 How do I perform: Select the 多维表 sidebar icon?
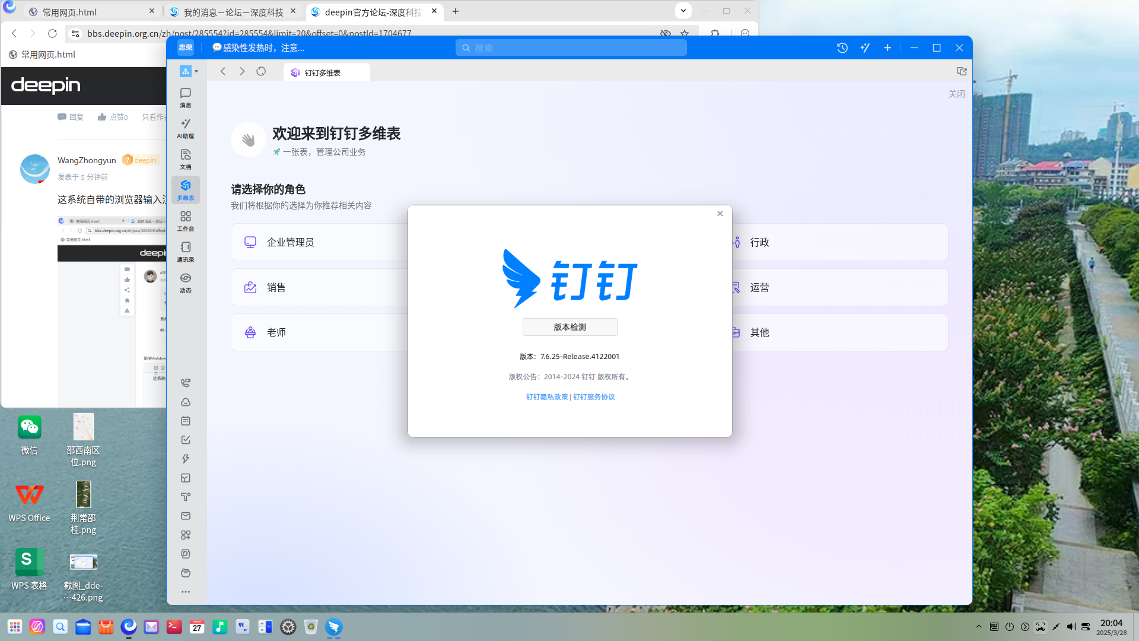[x=185, y=190]
